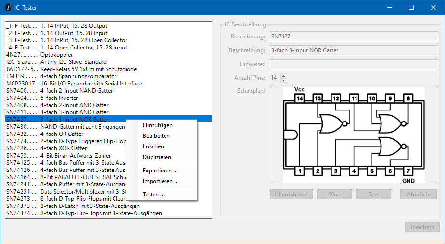This screenshot has height=244, width=445.
Task: Click the Pins button
Action: point(334,195)
